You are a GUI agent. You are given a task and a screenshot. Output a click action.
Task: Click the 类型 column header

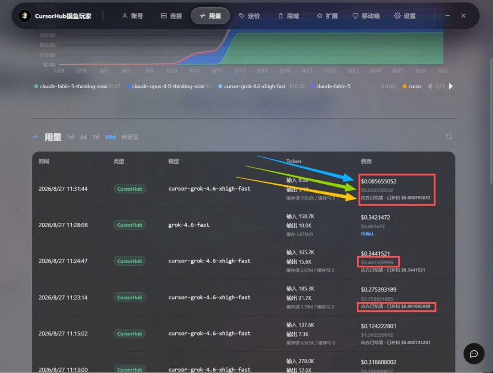(x=119, y=161)
